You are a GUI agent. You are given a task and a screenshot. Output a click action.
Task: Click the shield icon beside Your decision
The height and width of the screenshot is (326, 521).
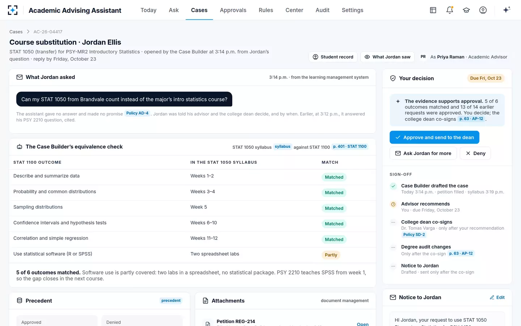pos(393,78)
